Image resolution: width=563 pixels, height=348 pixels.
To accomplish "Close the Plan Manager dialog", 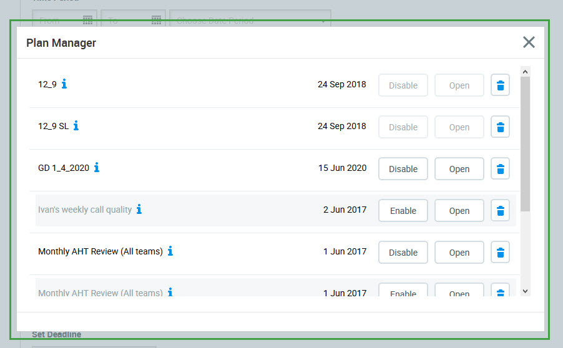I will (x=529, y=42).
